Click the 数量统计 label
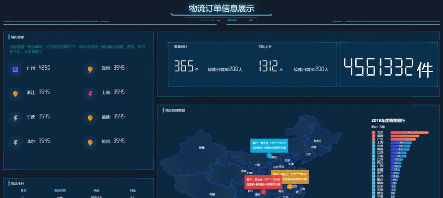443x198 pixels. (x=180, y=47)
